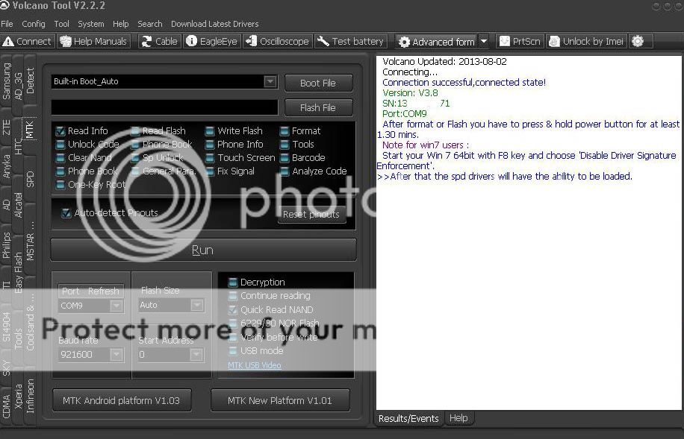This screenshot has width=684, height=439.
Task: Click the flash file path field
Action: (164, 107)
